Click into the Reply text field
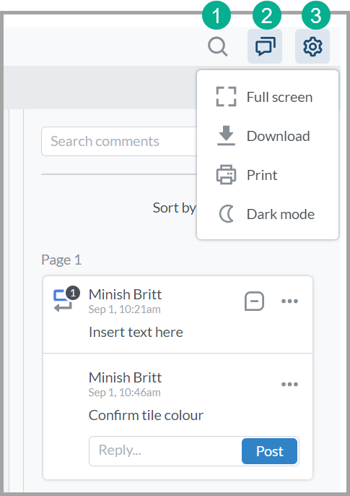This screenshot has height=496, width=350. 165,450
